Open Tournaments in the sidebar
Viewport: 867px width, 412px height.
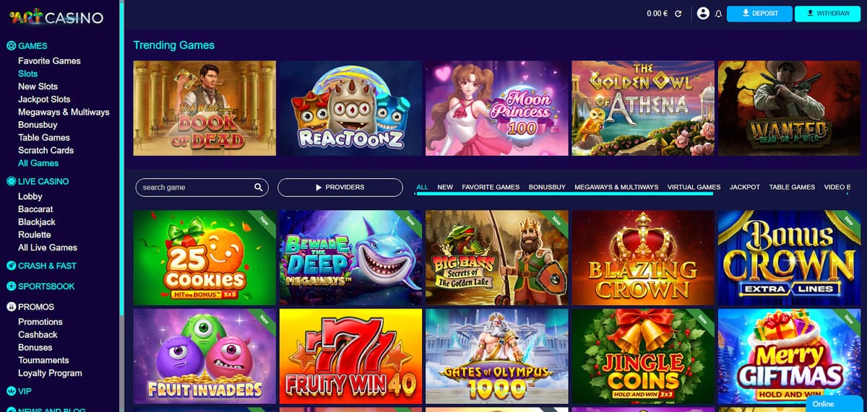[43, 360]
